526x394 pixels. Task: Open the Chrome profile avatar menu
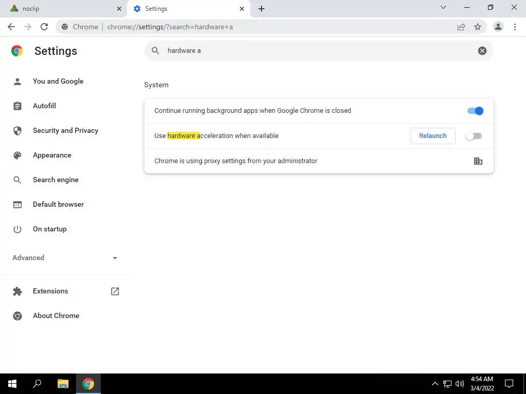tap(498, 27)
